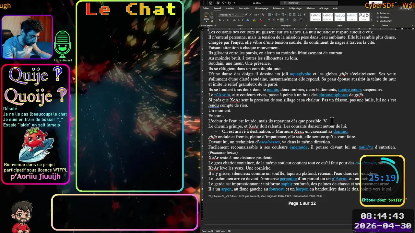Decrease font size with the smaller A
The image size is (415, 233).
coord(250,15)
